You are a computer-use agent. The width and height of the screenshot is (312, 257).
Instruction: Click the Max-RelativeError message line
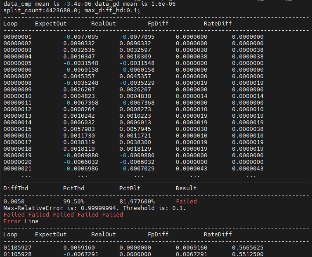point(94,208)
